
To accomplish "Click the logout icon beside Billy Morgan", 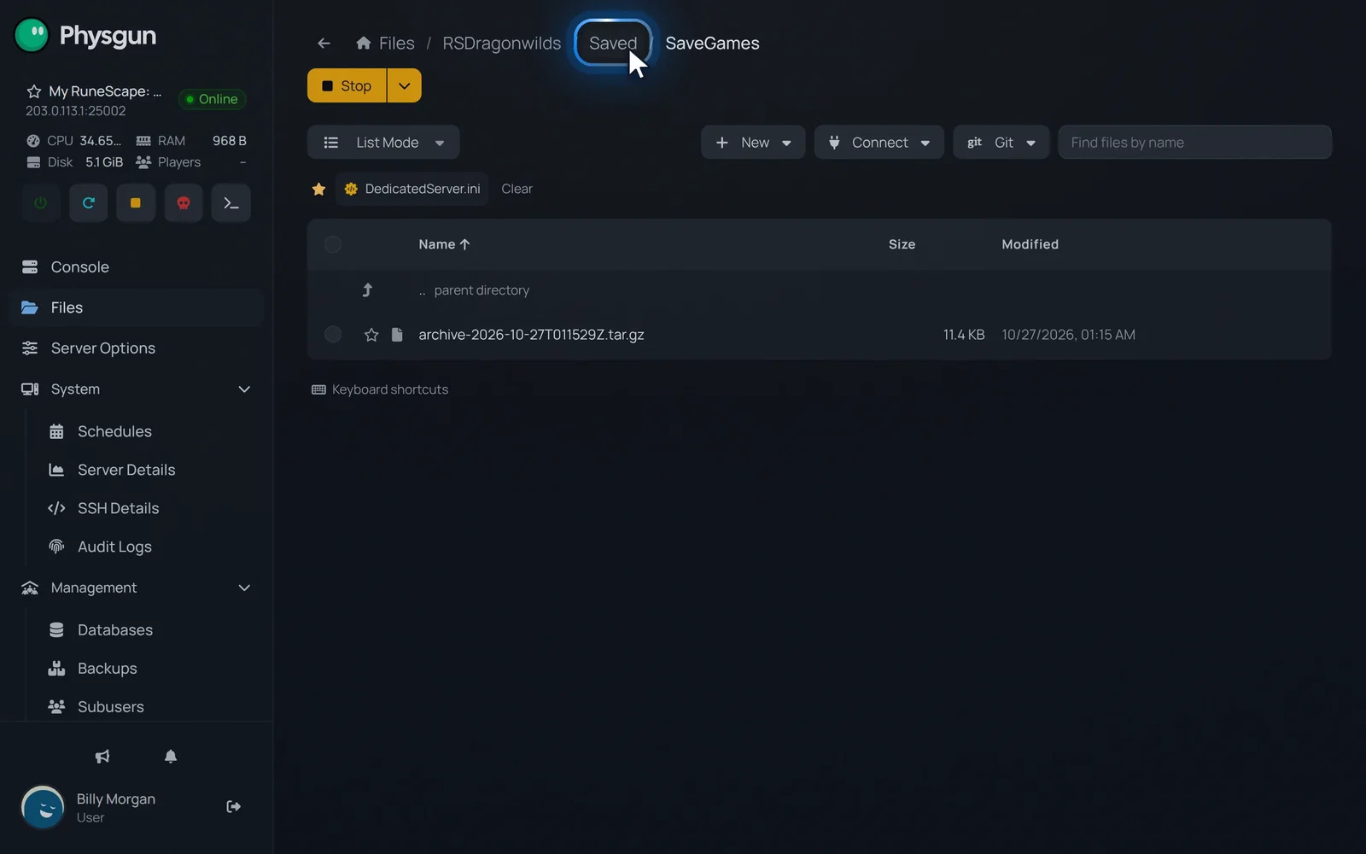I will [x=233, y=807].
